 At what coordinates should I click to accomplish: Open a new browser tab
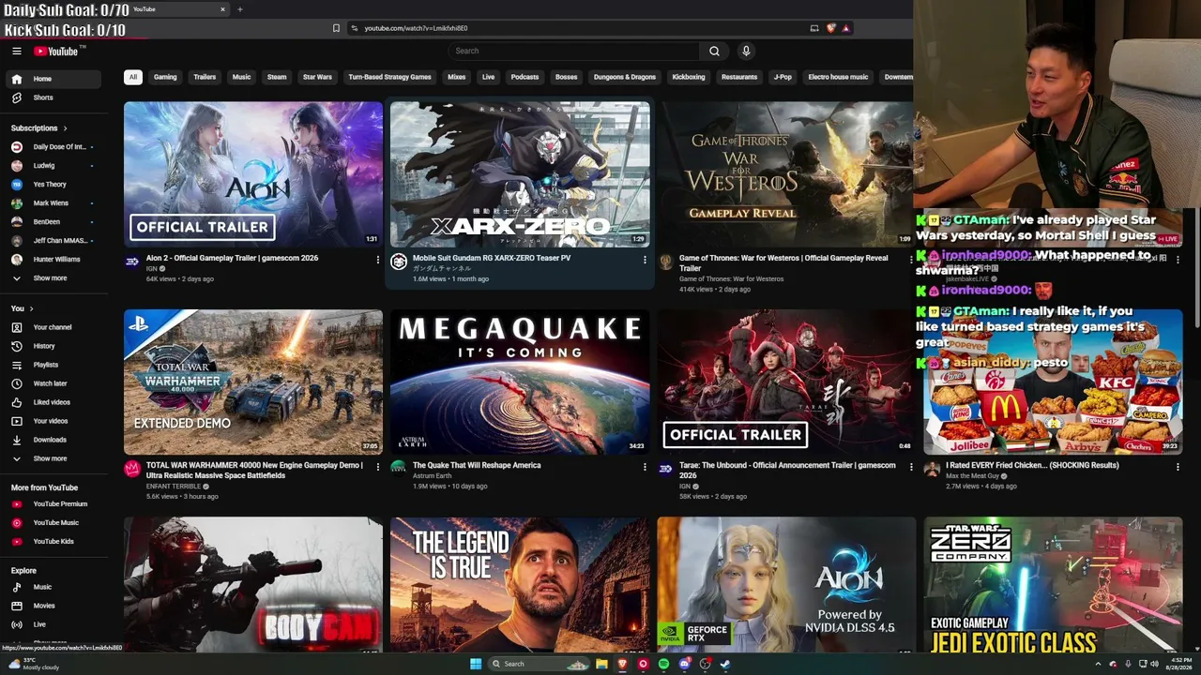click(239, 9)
